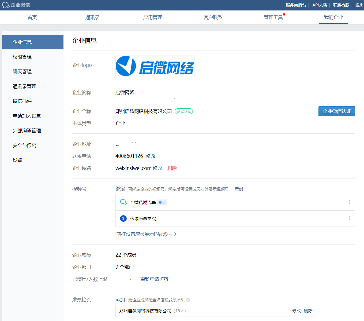This screenshot has height=321, width=364.
Task: Click the 已认证 verified badge
Action: pyautogui.click(x=184, y=111)
